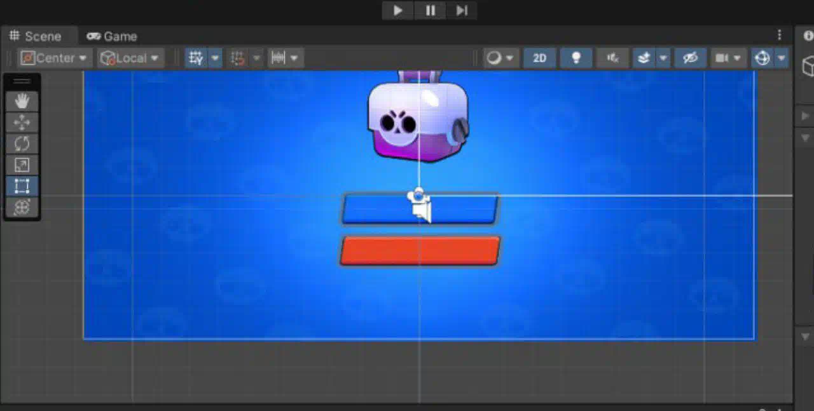The height and width of the screenshot is (411, 814).
Task: Click the Step frame button
Action: pyautogui.click(x=462, y=10)
